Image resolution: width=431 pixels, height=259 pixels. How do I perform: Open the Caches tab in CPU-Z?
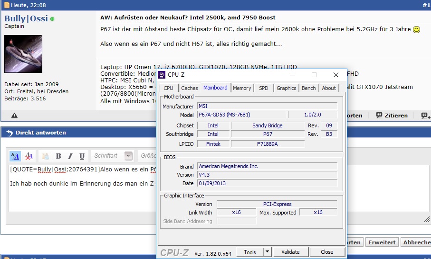tap(190, 88)
